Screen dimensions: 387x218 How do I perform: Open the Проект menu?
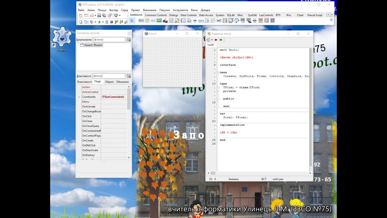click(135, 10)
